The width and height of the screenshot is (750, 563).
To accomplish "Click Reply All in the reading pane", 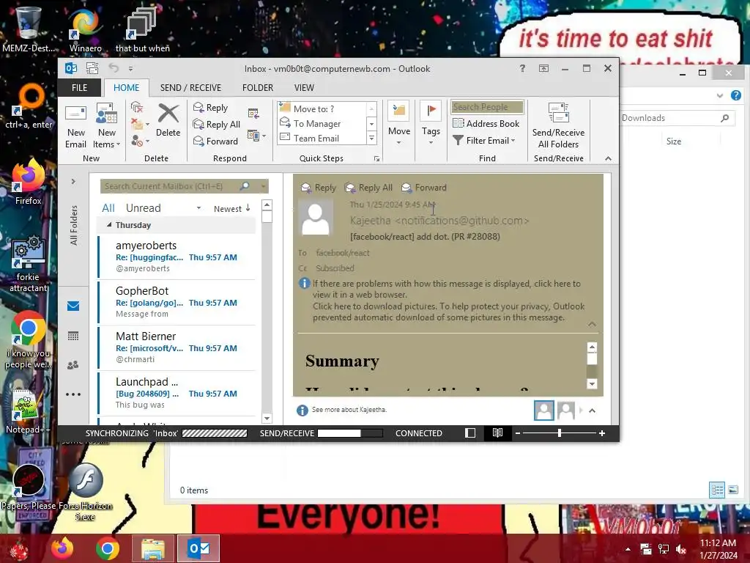I will point(369,188).
